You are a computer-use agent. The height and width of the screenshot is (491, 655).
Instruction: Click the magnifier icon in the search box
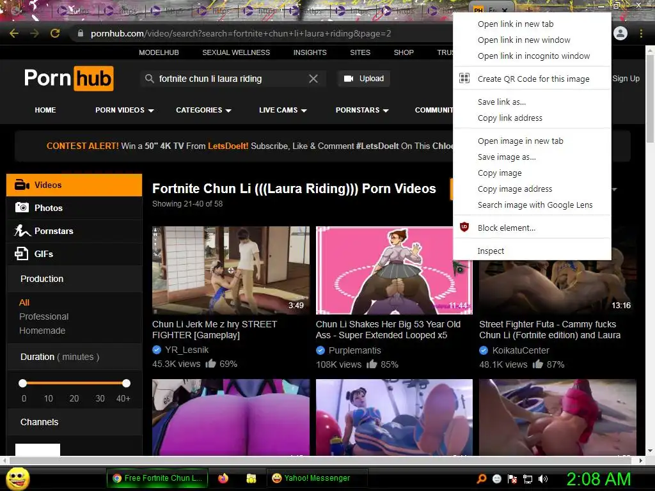pos(149,79)
